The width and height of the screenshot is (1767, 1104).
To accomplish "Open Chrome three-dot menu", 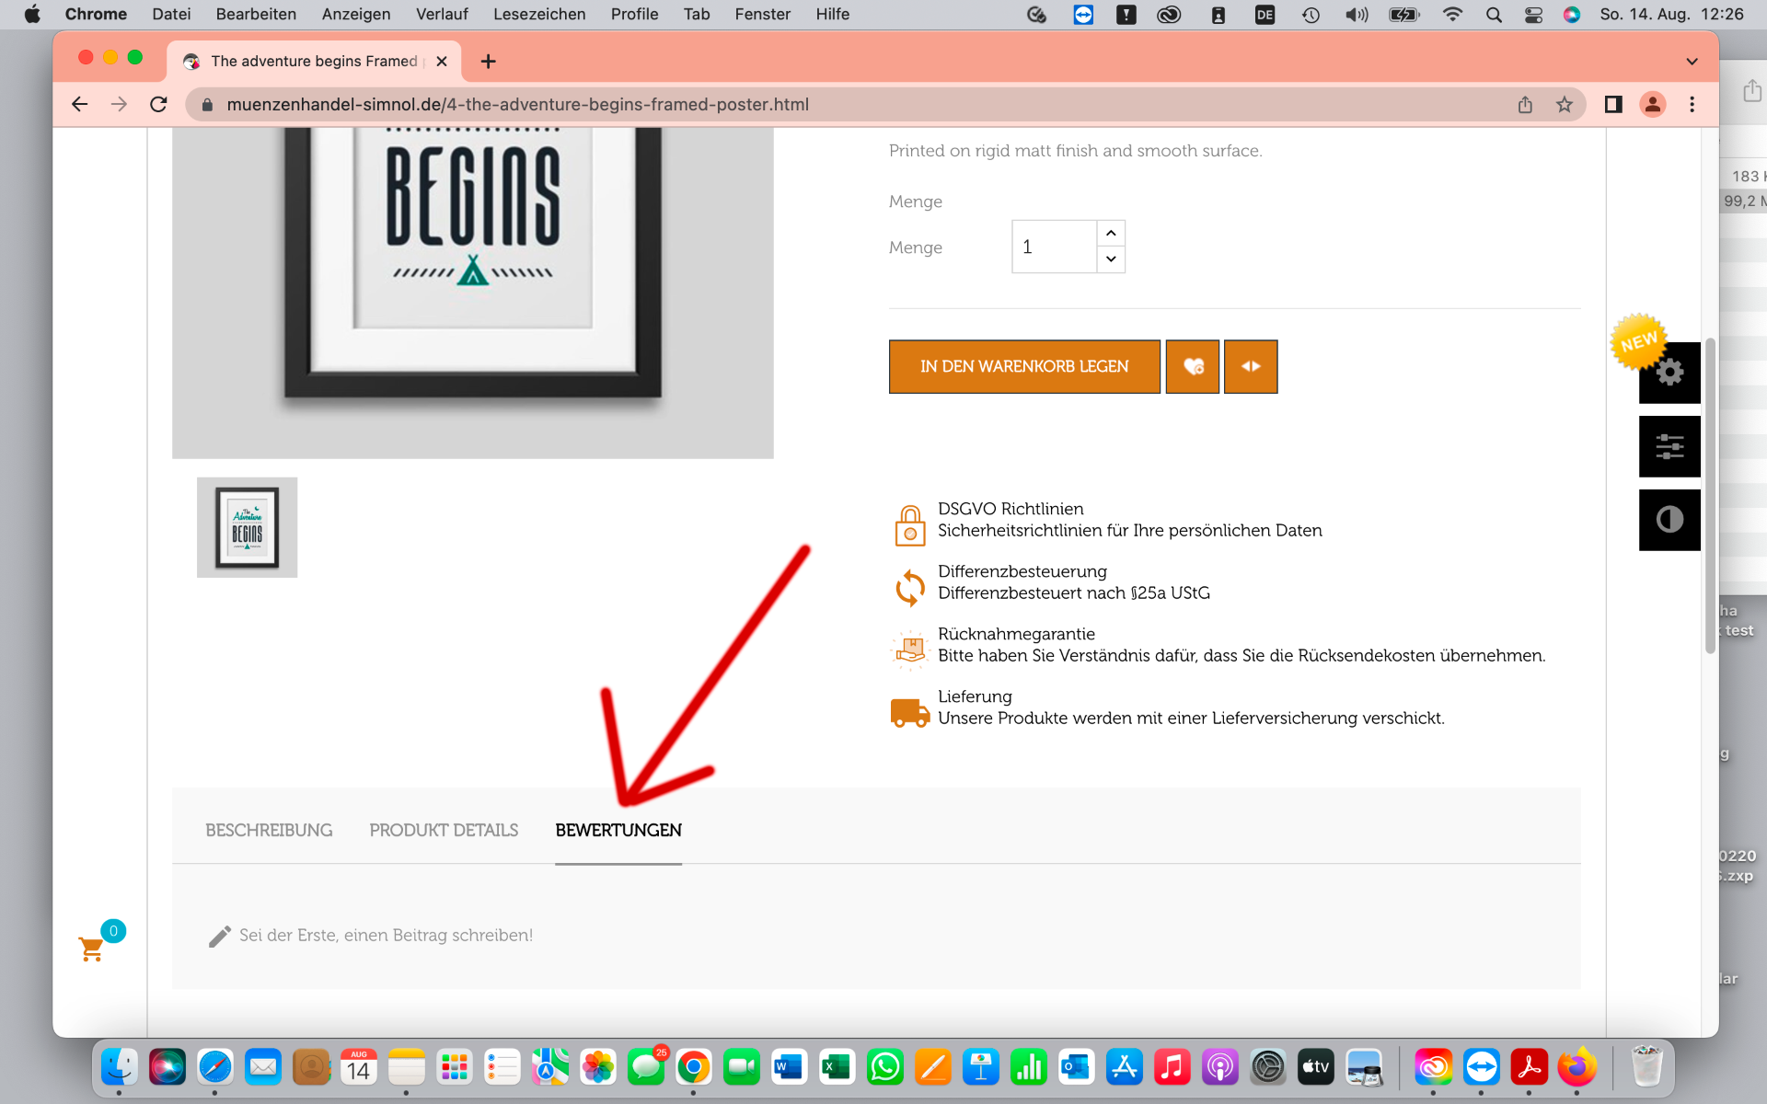I will 1692,104.
